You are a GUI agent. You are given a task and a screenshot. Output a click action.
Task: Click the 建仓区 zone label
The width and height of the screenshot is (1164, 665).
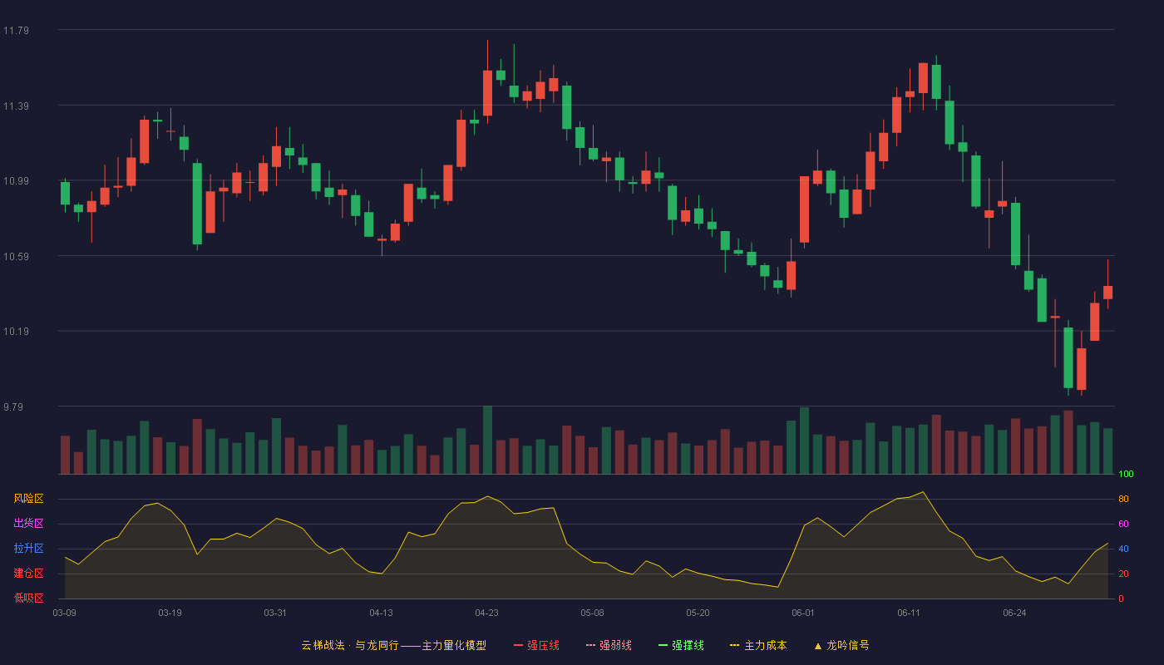coord(29,574)
